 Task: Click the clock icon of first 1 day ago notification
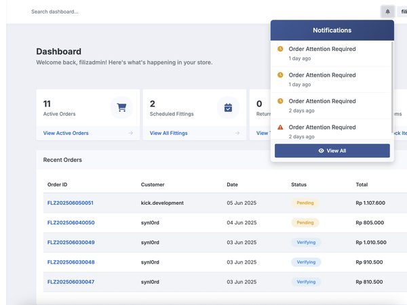click(280, 49)
